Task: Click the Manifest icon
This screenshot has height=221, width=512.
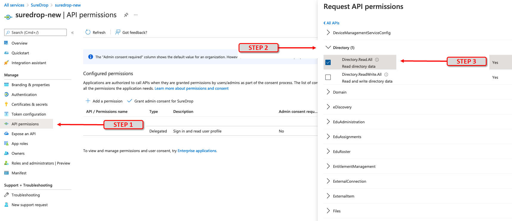Action: (6, 173)
